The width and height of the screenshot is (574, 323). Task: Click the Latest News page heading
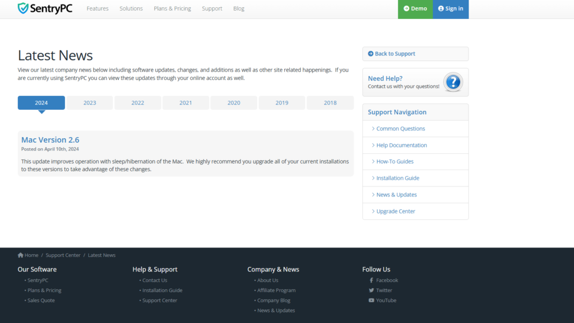pos(55,55)
